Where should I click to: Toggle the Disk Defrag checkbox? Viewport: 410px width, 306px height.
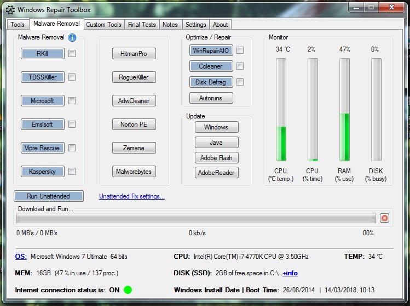(x=240, y=82)
